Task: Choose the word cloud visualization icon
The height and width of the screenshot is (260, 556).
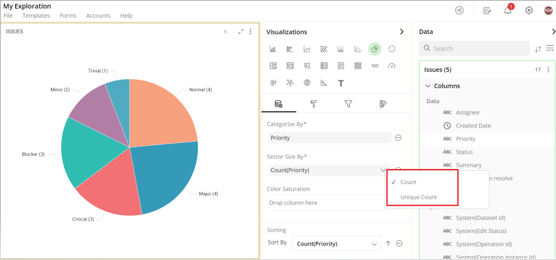Action: (273, 83)
